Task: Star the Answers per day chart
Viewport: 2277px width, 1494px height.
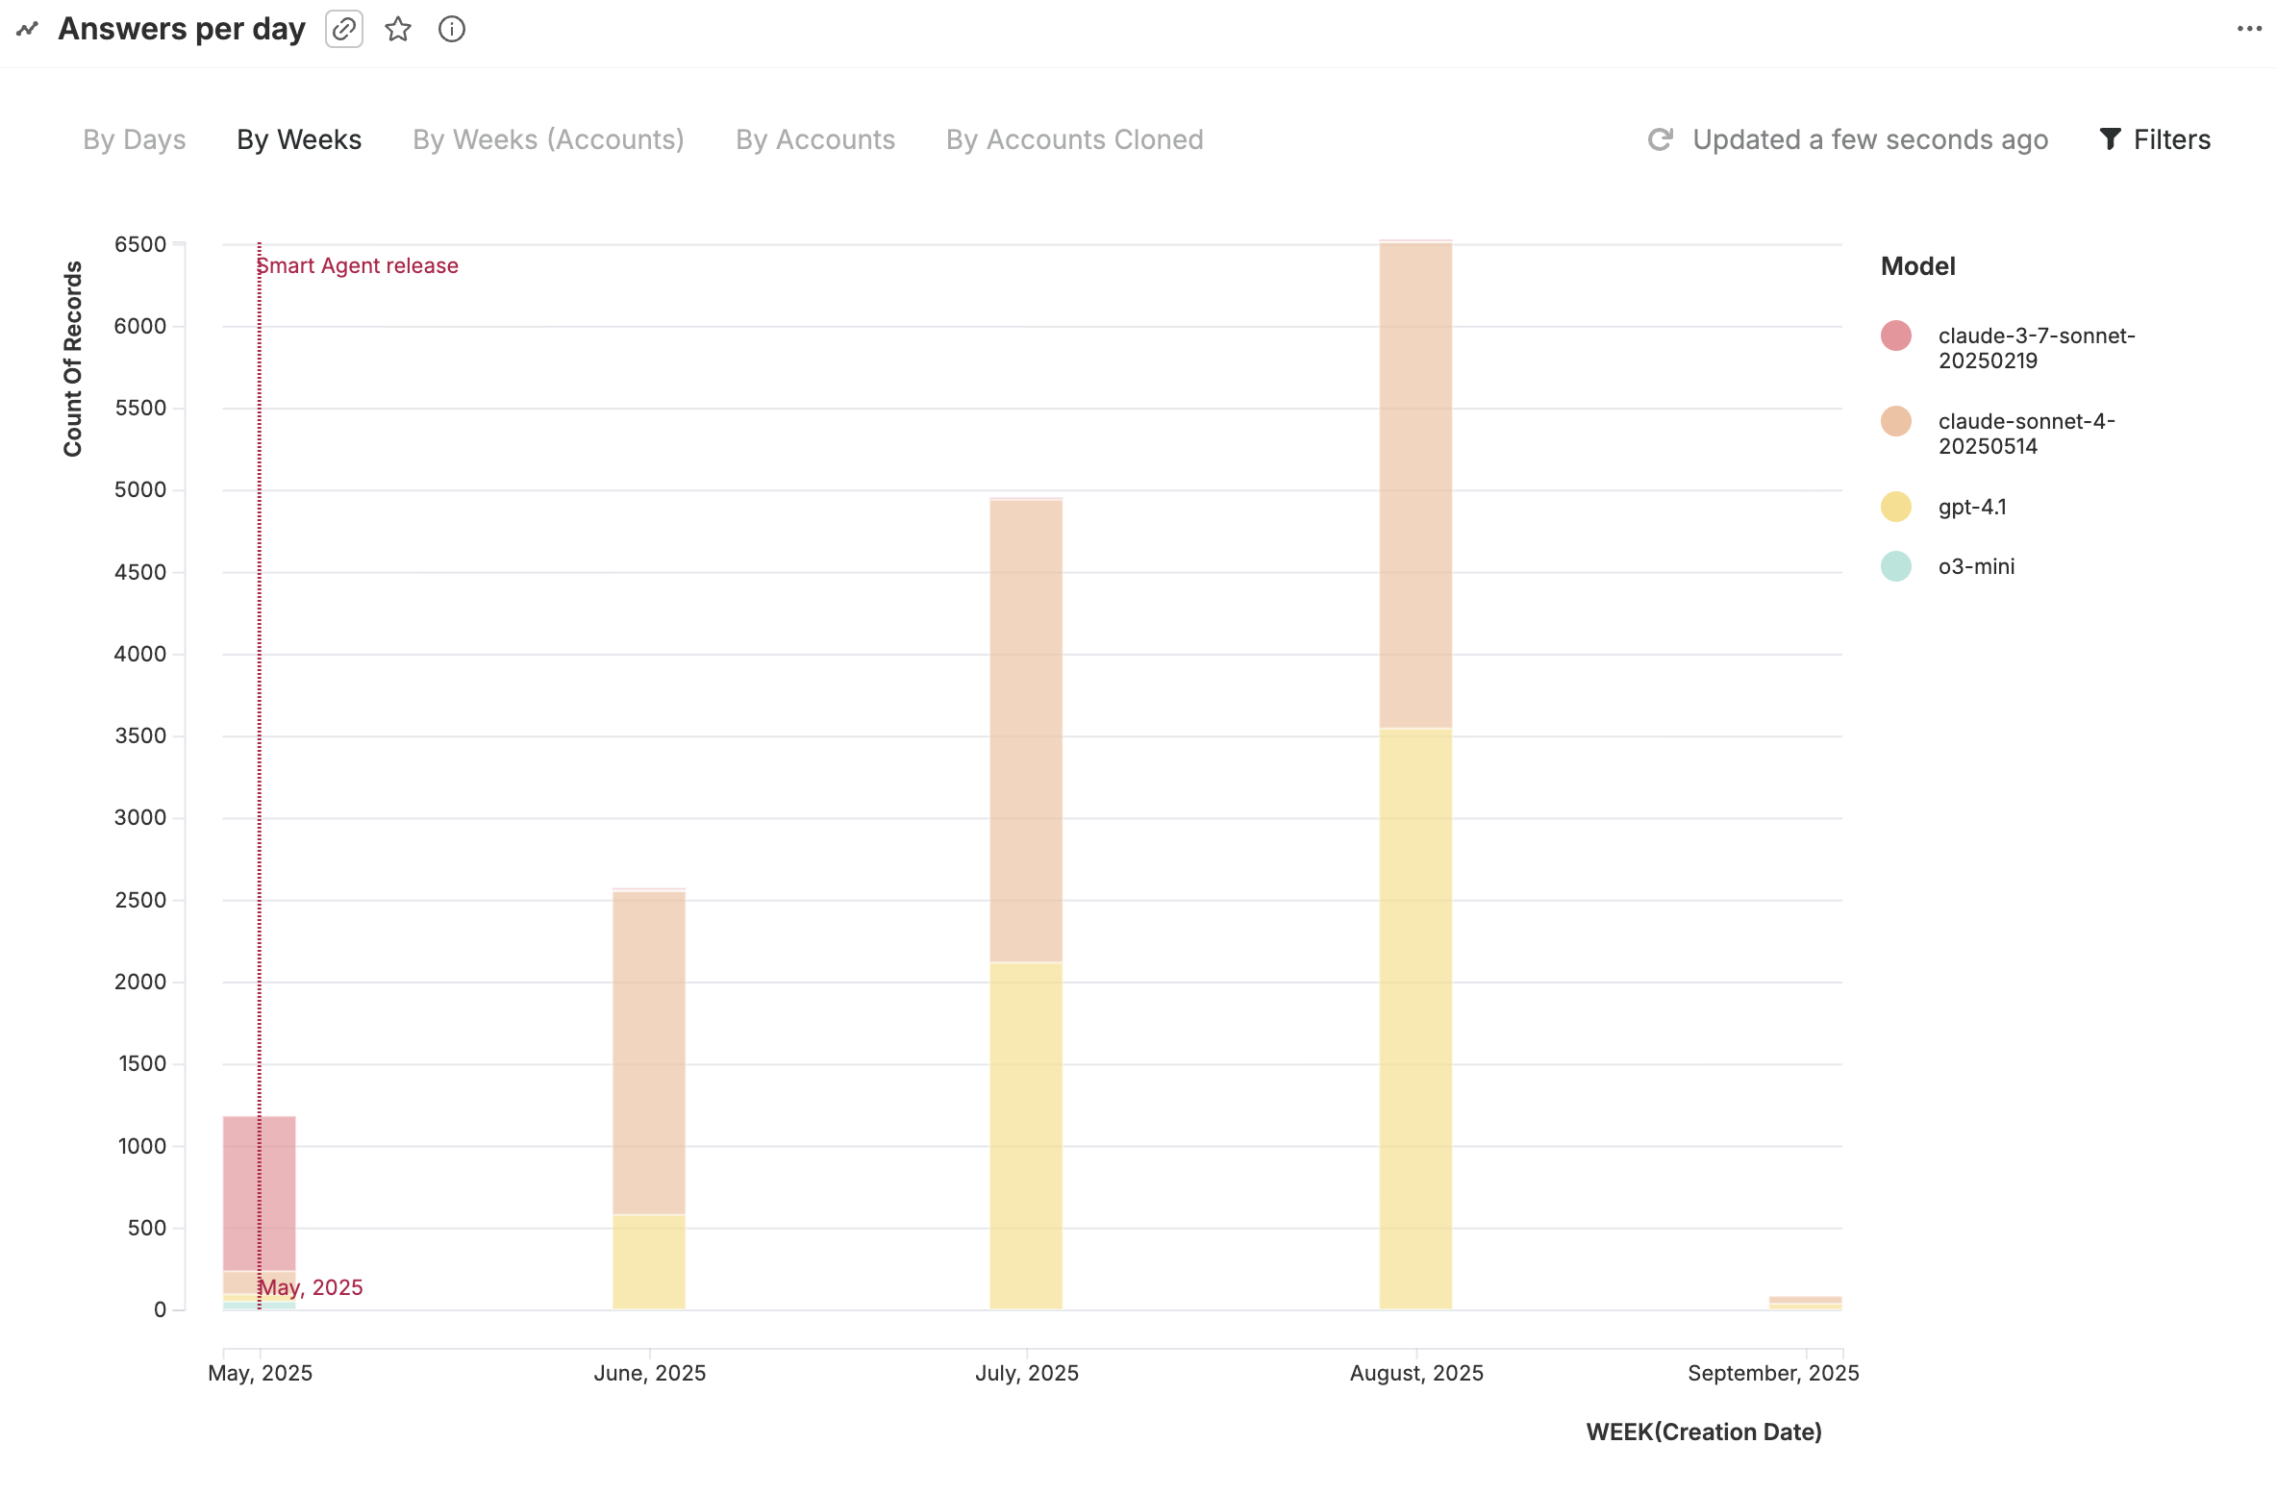Action: pyautogui.click(x=398, y=30)
